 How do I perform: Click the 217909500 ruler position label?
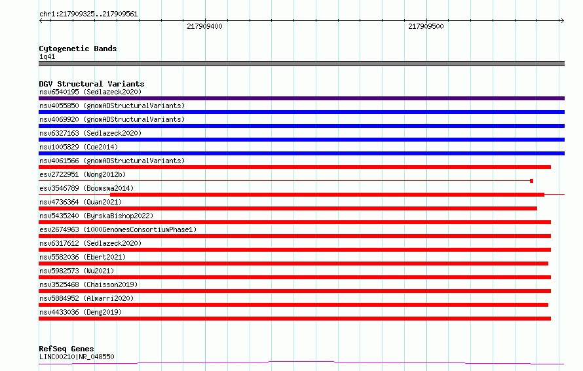(426, 26)
